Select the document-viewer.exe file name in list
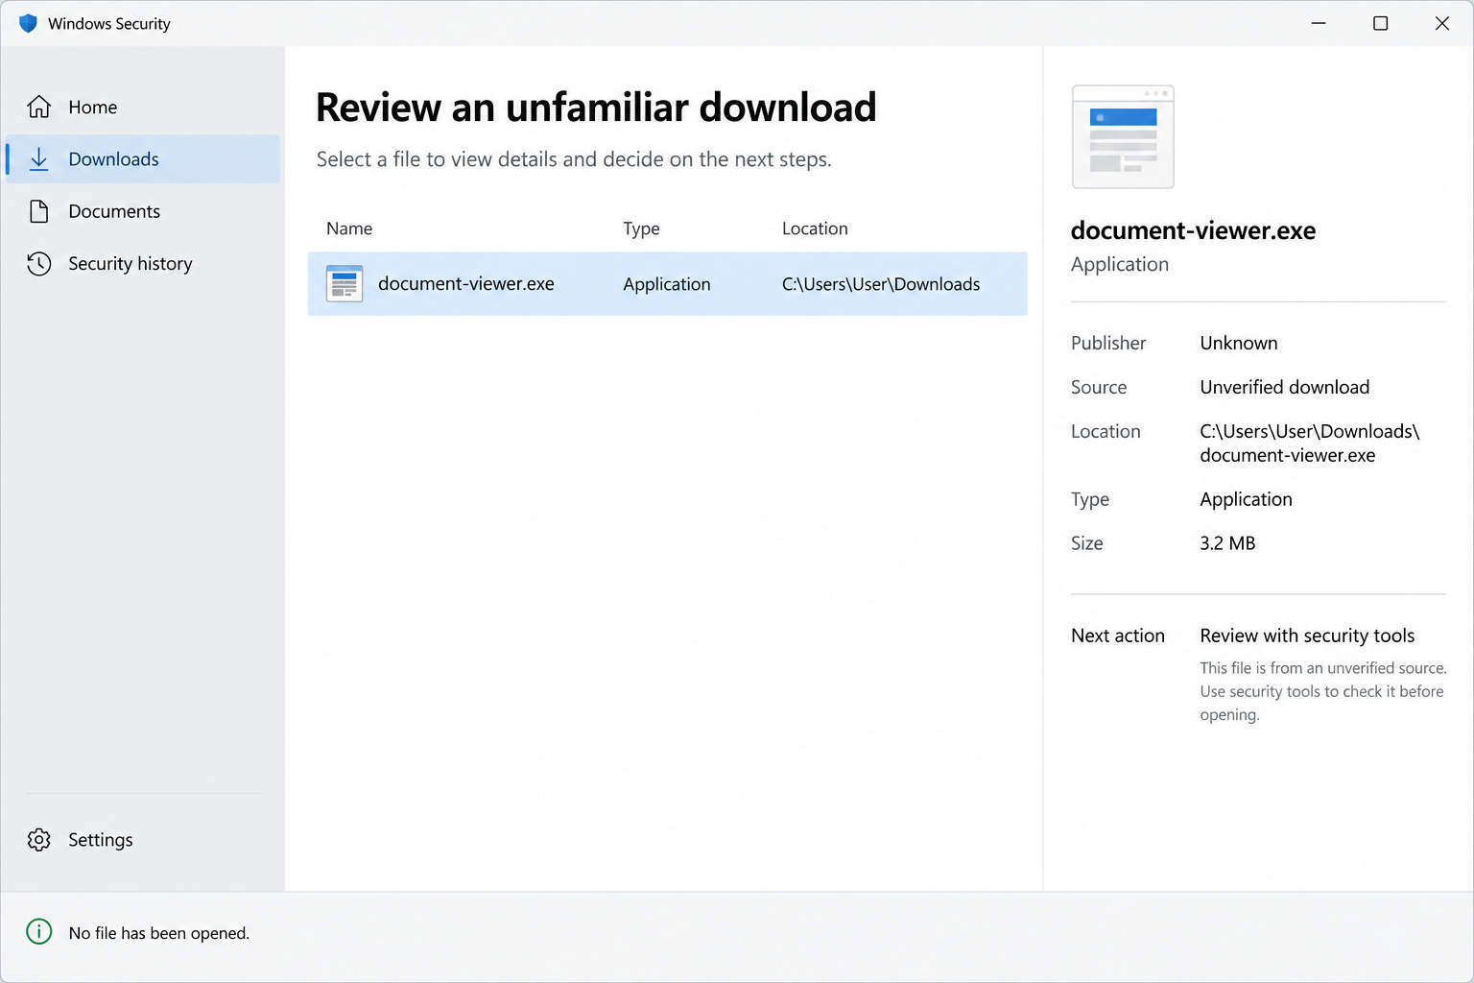This screenshot has height=983, width=1474. coord(466,284)
